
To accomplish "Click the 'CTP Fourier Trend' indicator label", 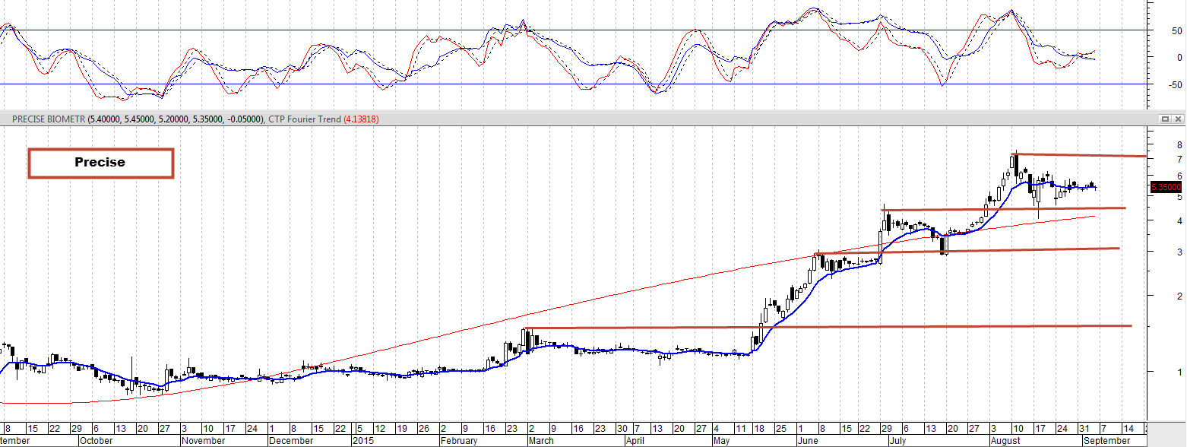I will [305, 119].
